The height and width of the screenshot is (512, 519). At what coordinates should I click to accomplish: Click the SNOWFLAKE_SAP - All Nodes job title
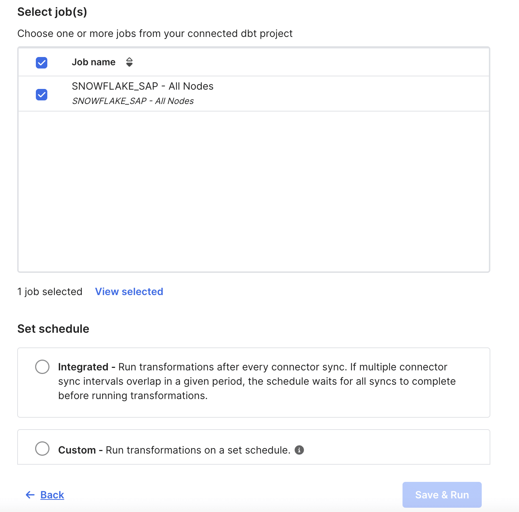pyautogui.click(x=143, y=86)
